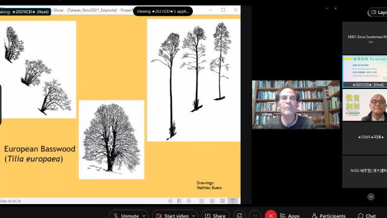The image size is (387, 218).
Task: Click the large basswood tree drawing
Action: tap(111, 139)
